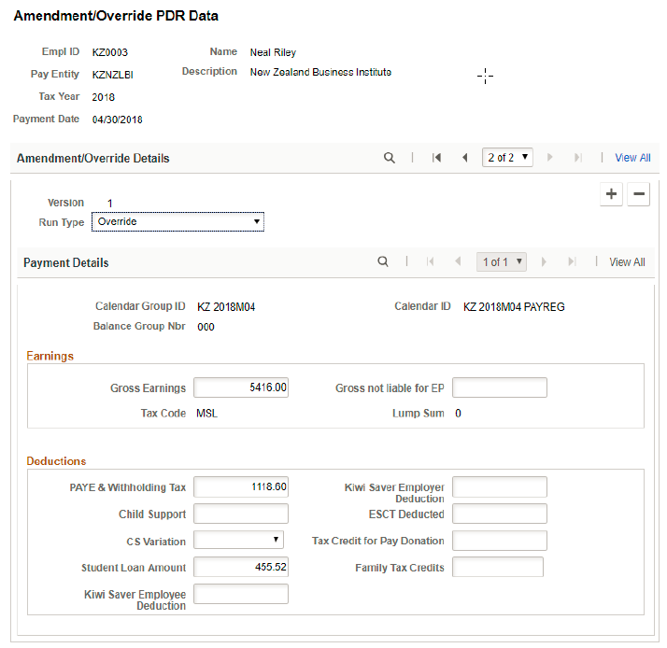This screenshot has height=648, width=667.
Task: Open the Run Type Override dropdown
Action: coord(177,221)
